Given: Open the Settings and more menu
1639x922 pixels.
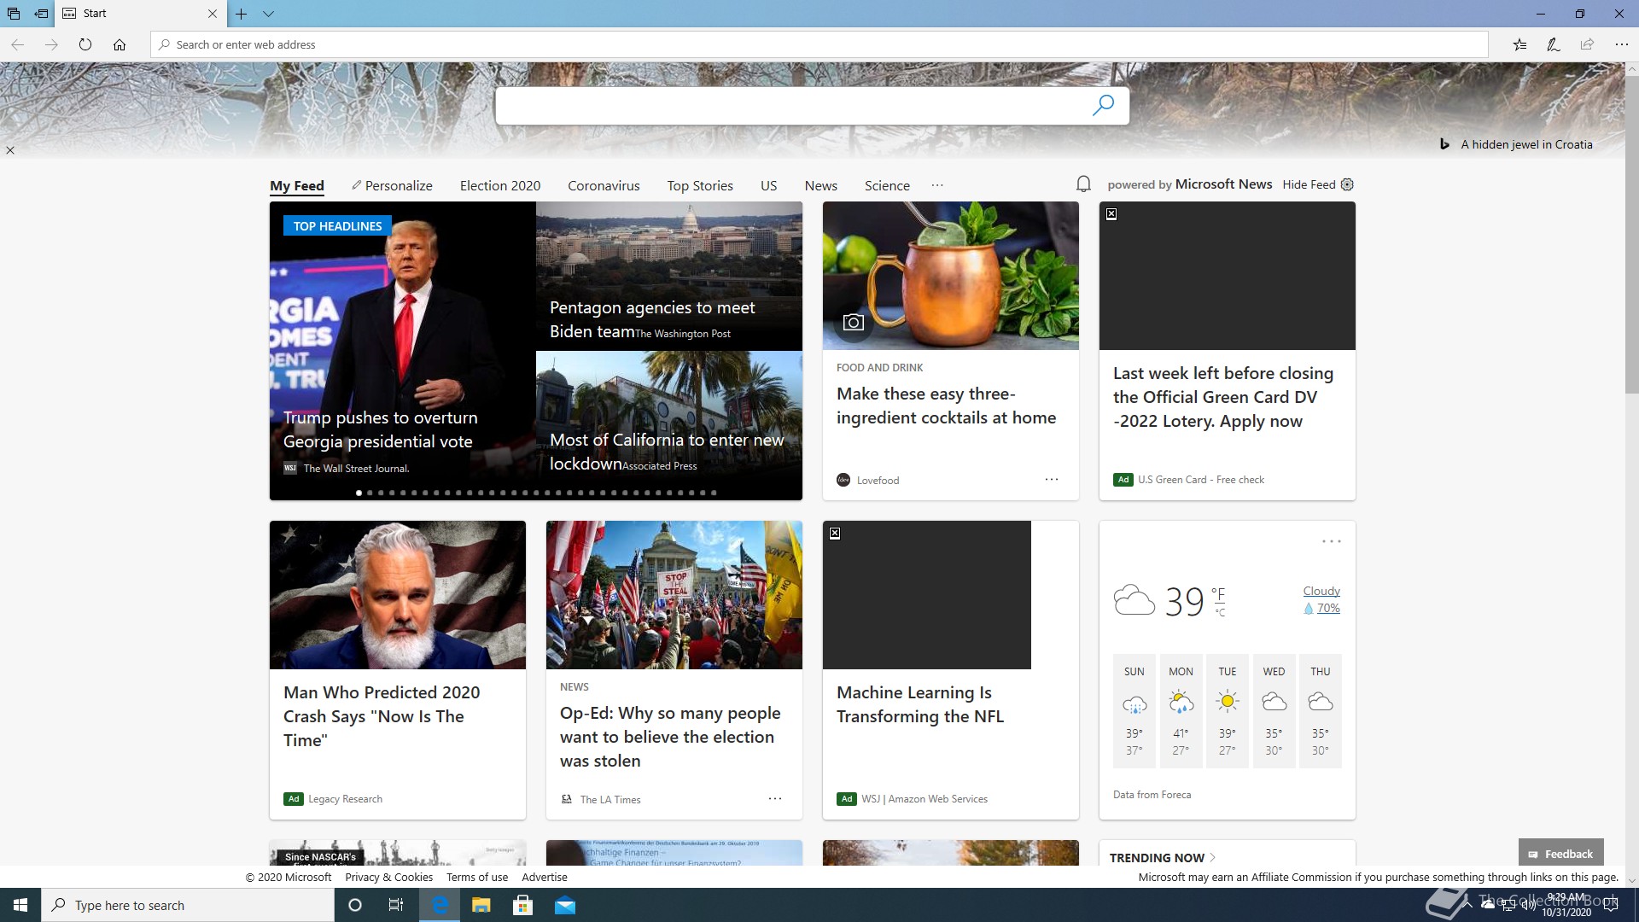Looking at the screenshot, I should coord(1621,44).
